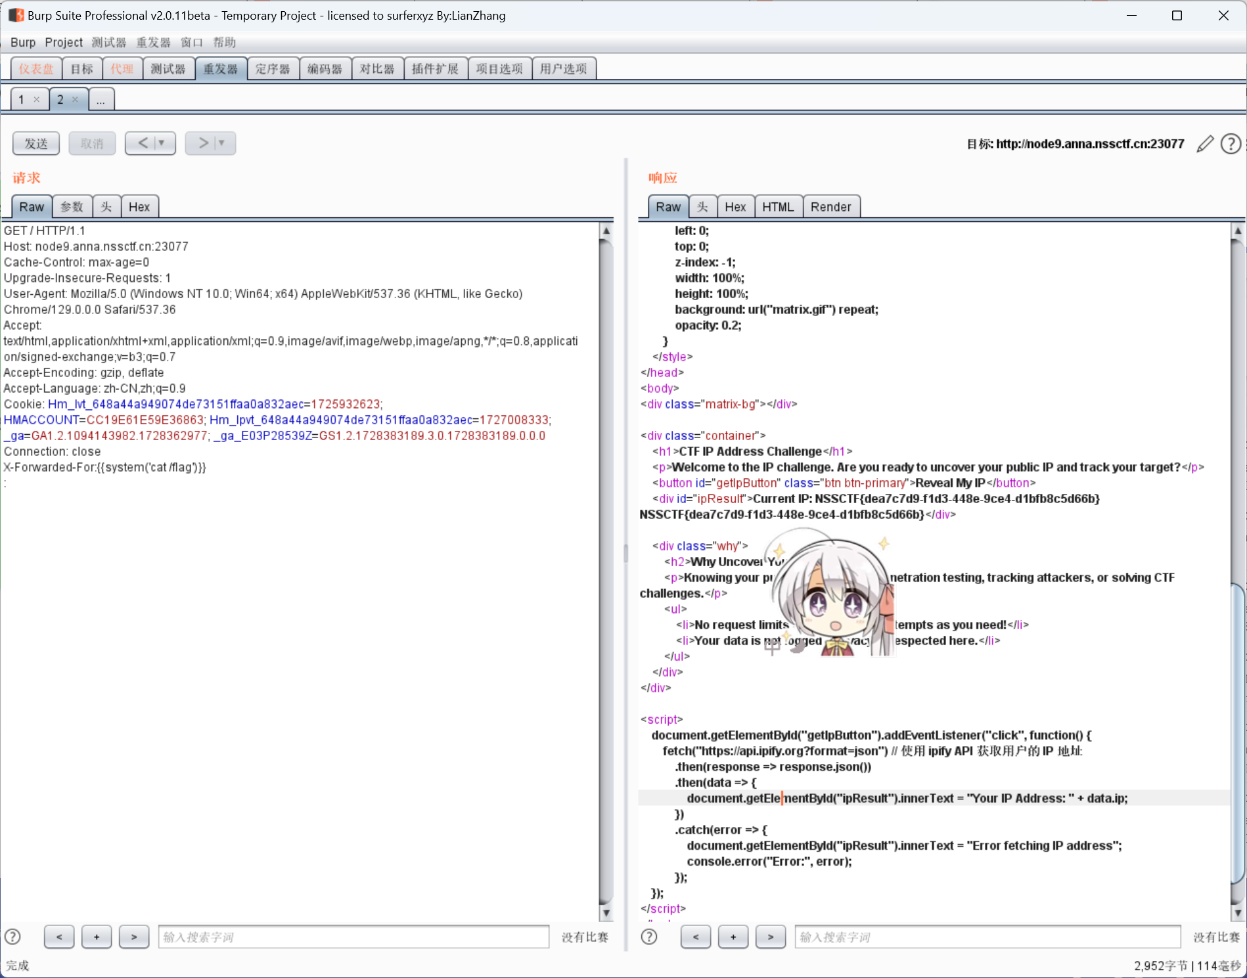Click the request search input field
Image resolution: width=1247 pixels, height=978 pixels.
tap(354, 937)
